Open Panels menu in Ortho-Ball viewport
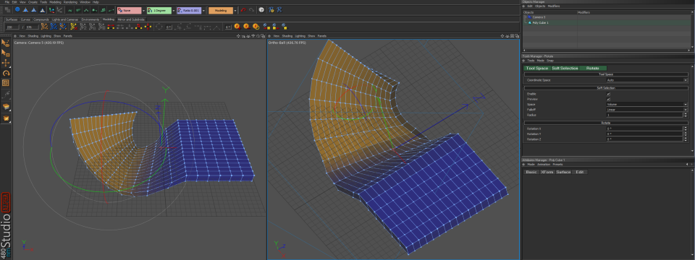The width and height of the screenshot is (695, 260). (x=321, y=35)
